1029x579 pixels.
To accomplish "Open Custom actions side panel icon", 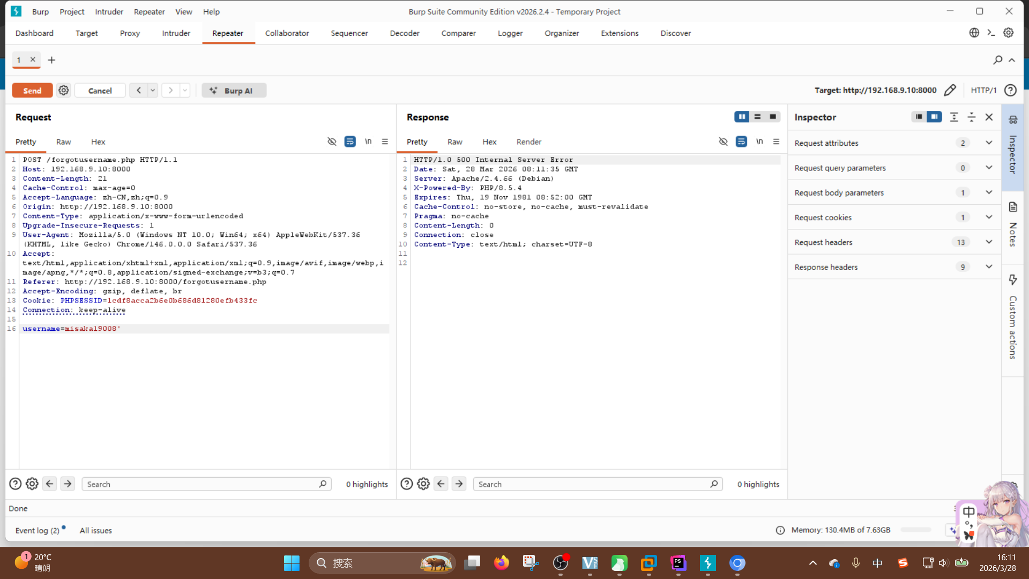I will pyautogui.click(x=1013, y=280).
